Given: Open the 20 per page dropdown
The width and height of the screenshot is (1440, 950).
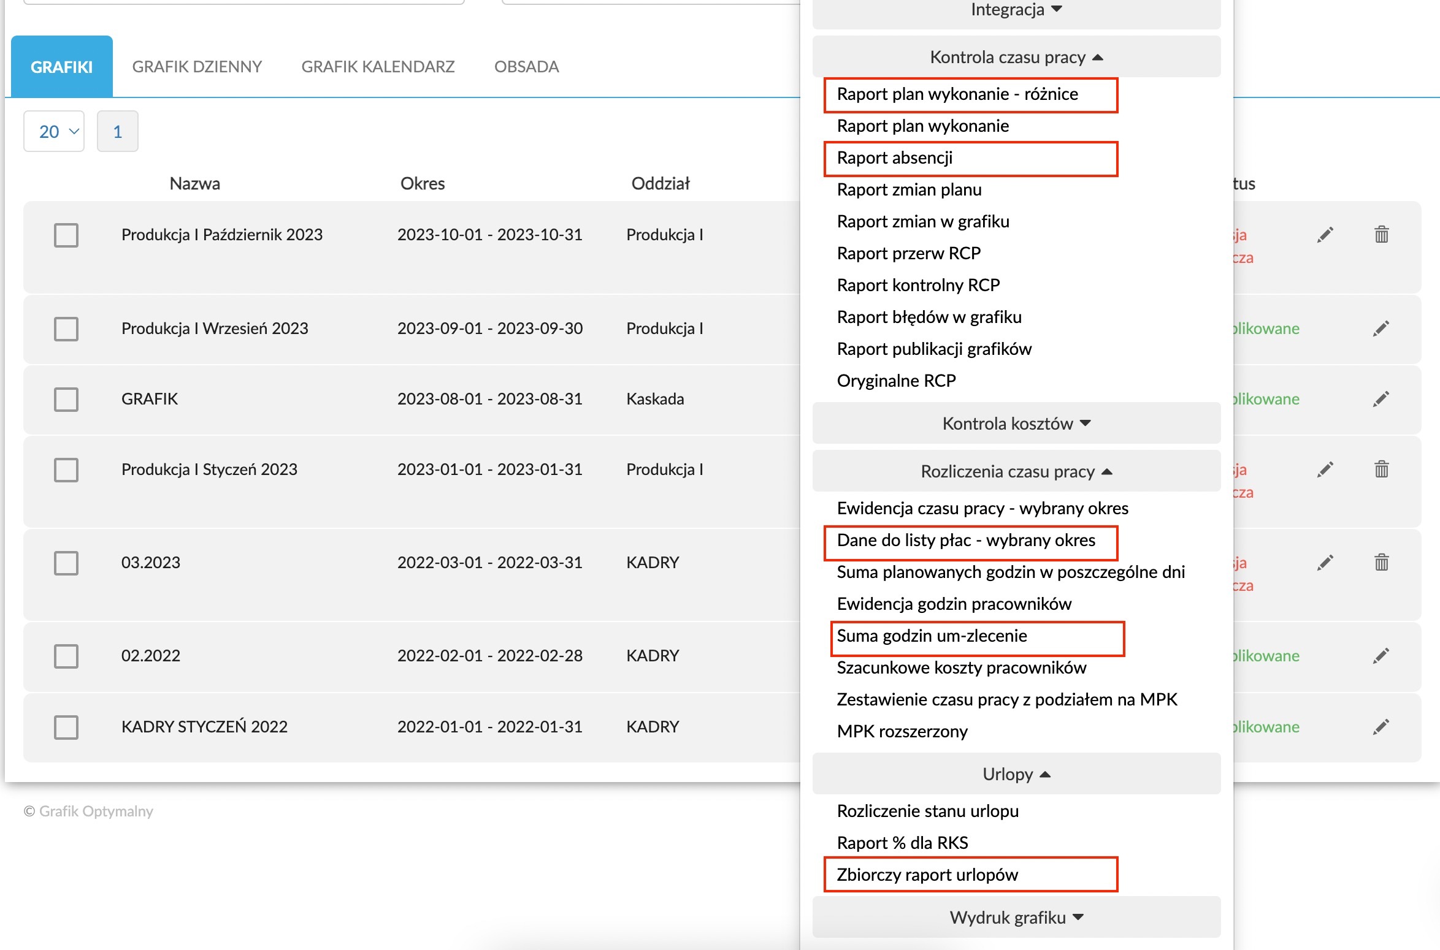Looking at the screenshot, I should [x=54, y=131].
